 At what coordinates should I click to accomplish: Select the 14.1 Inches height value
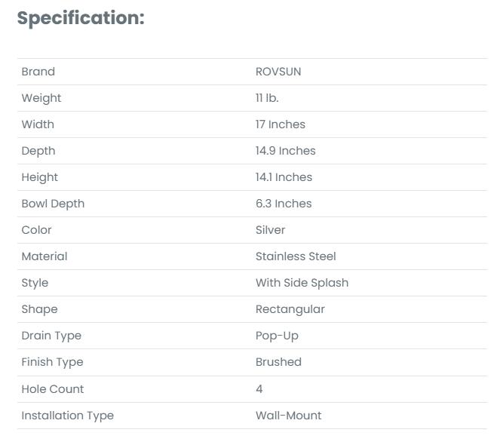click(x=284, y=177)
